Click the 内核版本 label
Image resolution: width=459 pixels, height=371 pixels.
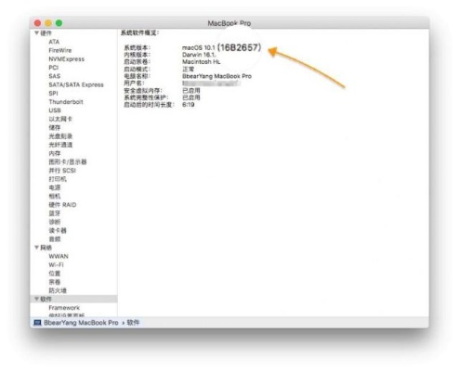(x=138, y=55)
